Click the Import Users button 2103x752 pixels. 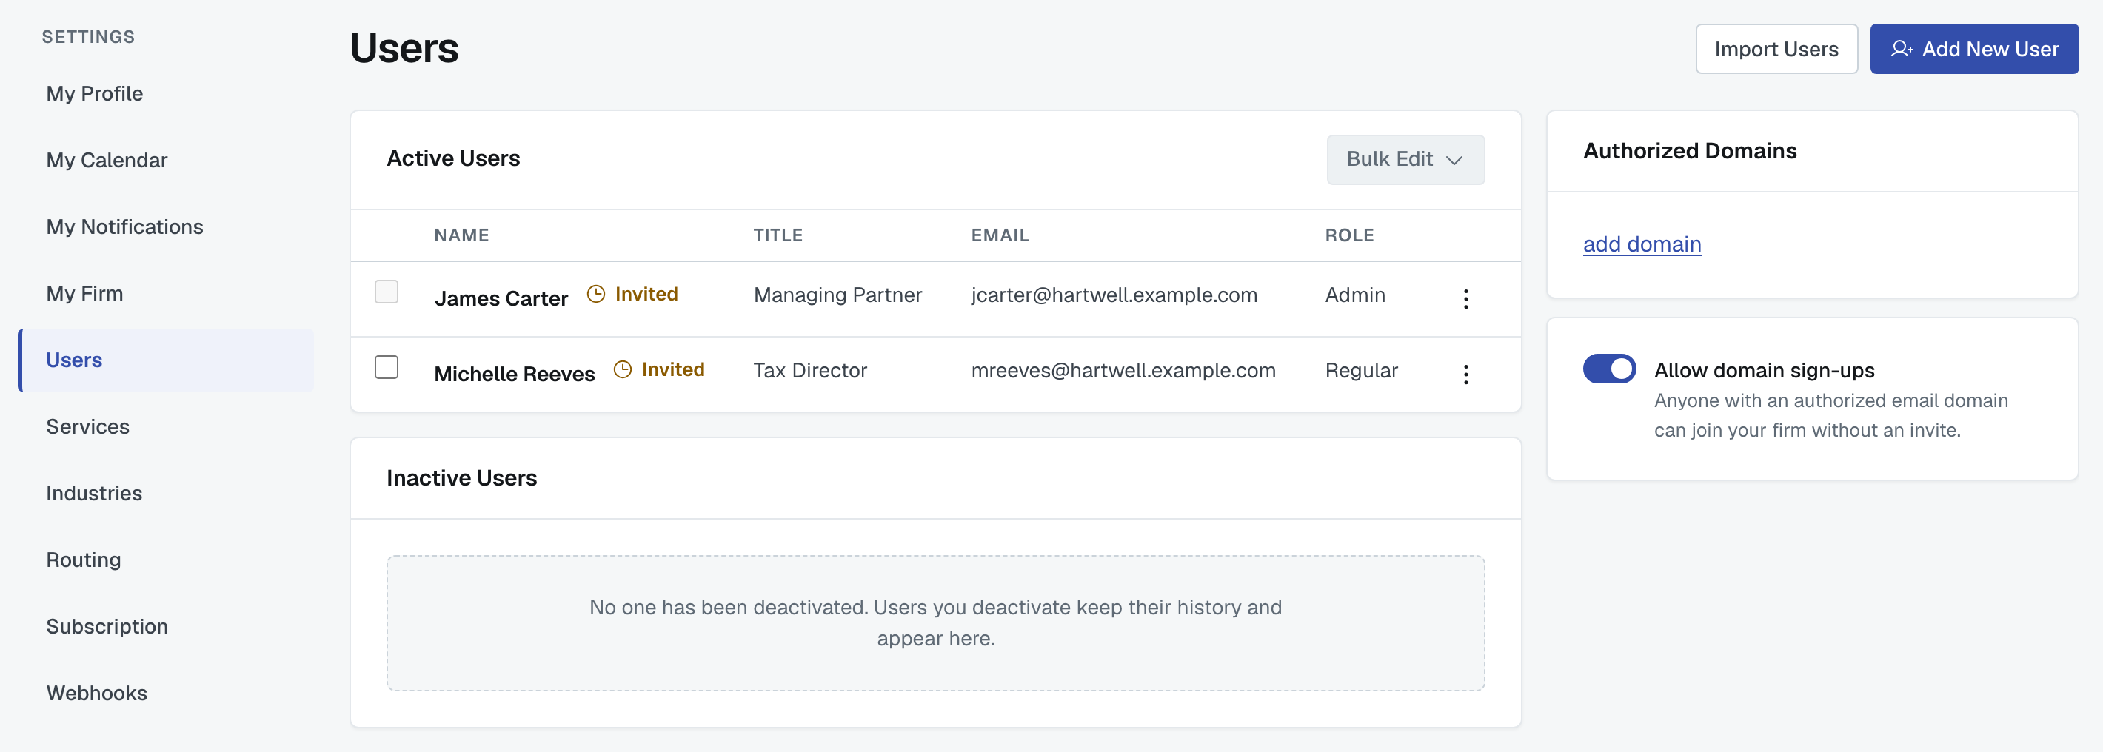[1776, 49]
